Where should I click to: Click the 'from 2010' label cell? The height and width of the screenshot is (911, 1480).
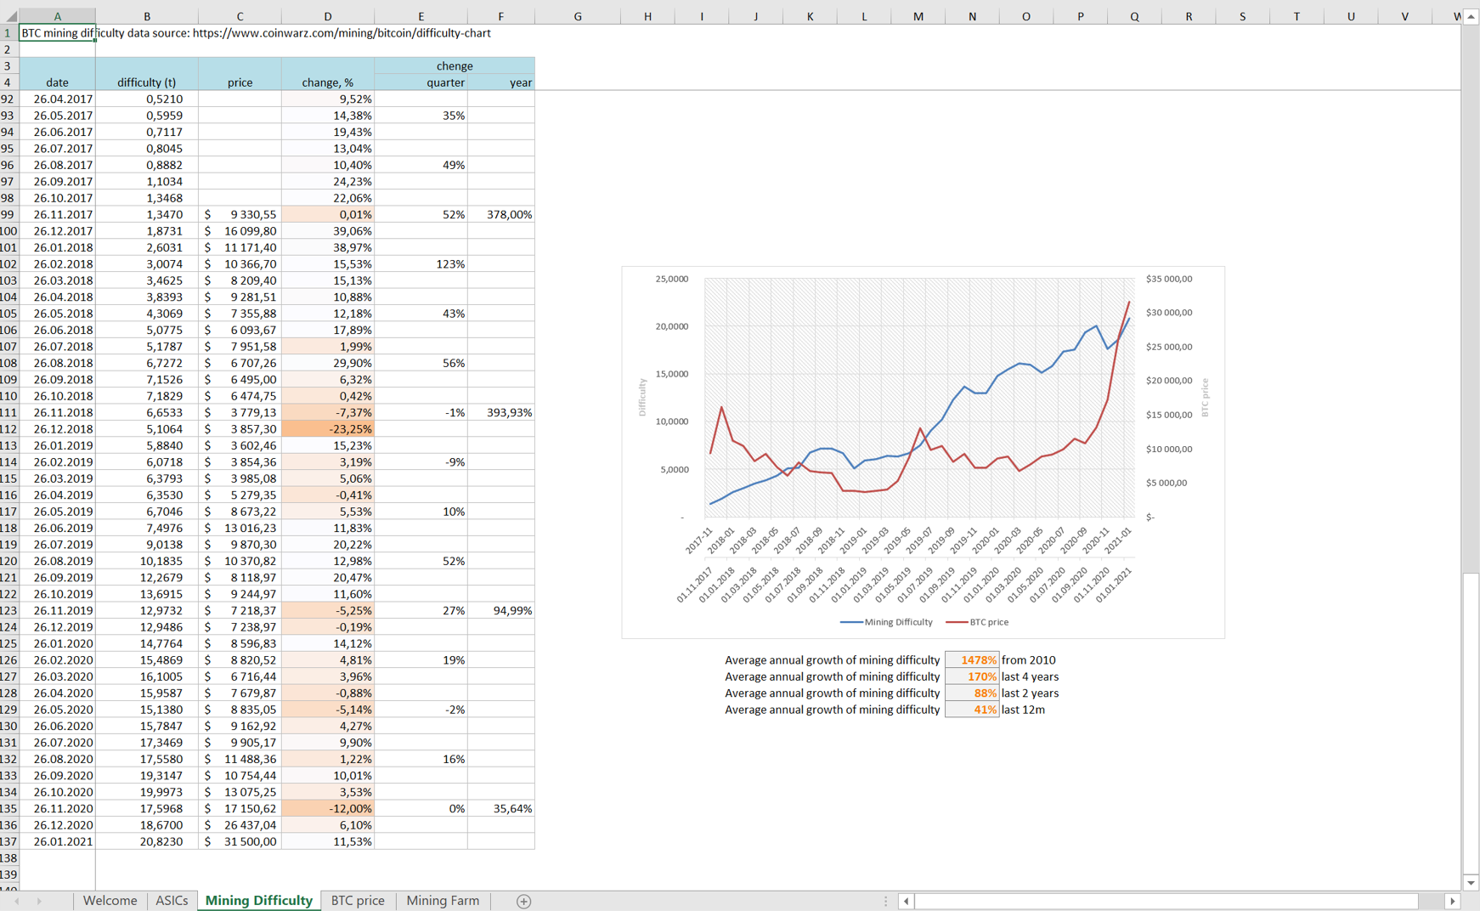pyautogui.click(x=1029, y=660)
